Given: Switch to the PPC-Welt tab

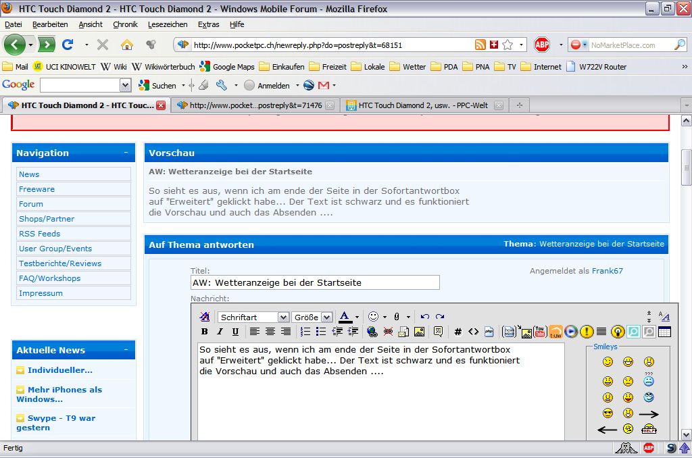Looking at the screenshot, I should (423, 105).
